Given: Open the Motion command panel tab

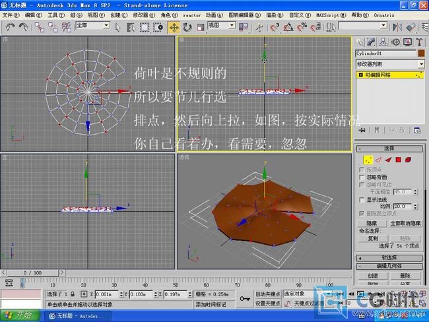Looking at the screenshot, I should [395, 42].
